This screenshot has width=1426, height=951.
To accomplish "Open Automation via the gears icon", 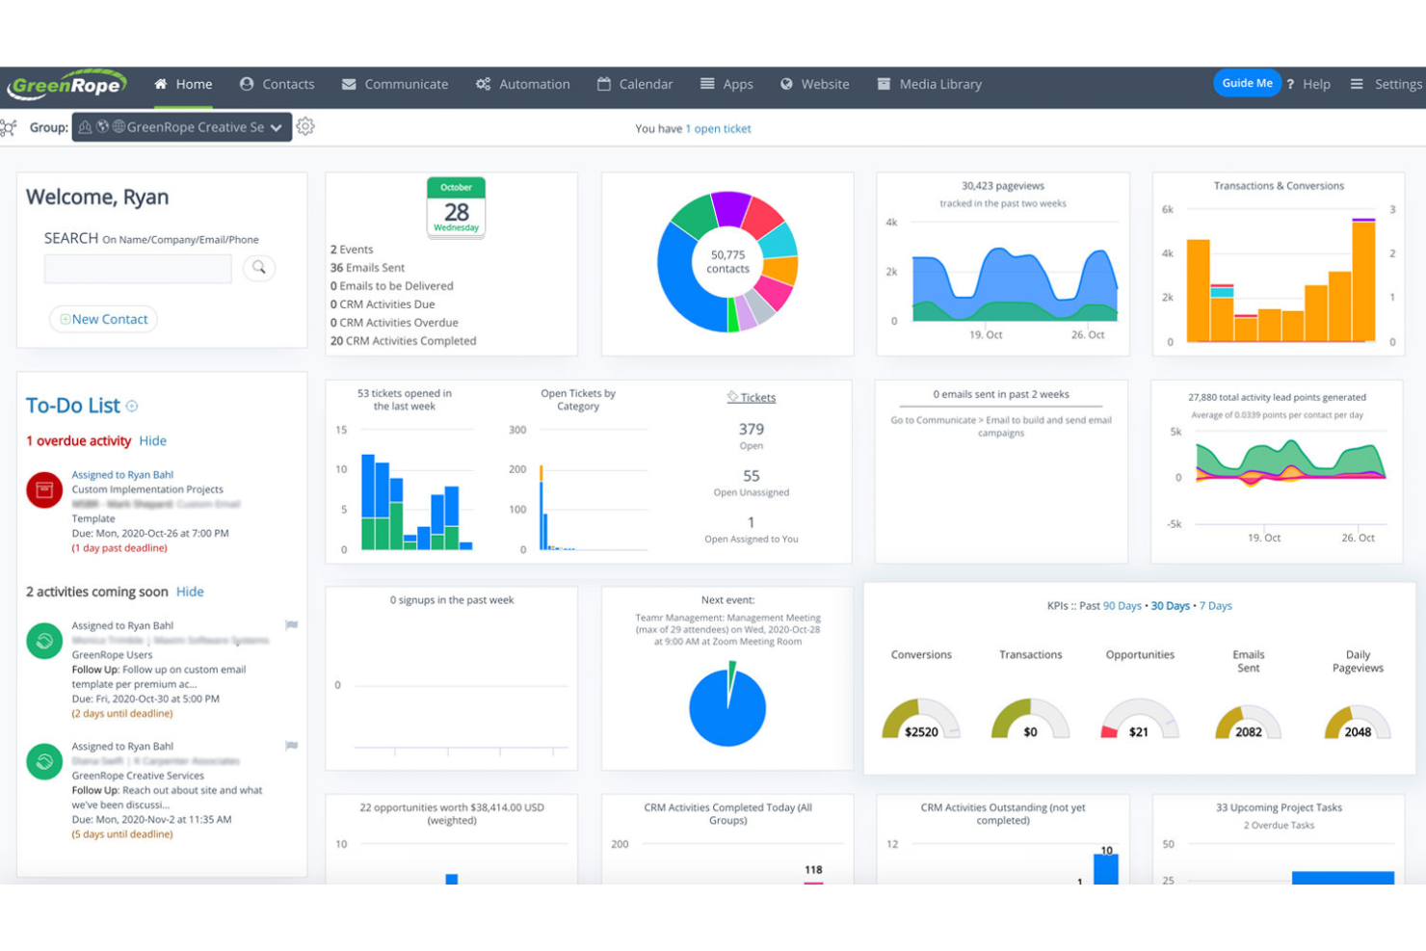I will click(483, 84).
